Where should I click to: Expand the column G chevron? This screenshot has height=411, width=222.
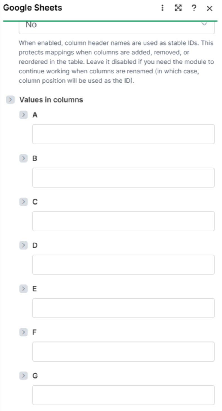(x=23, y=376)
